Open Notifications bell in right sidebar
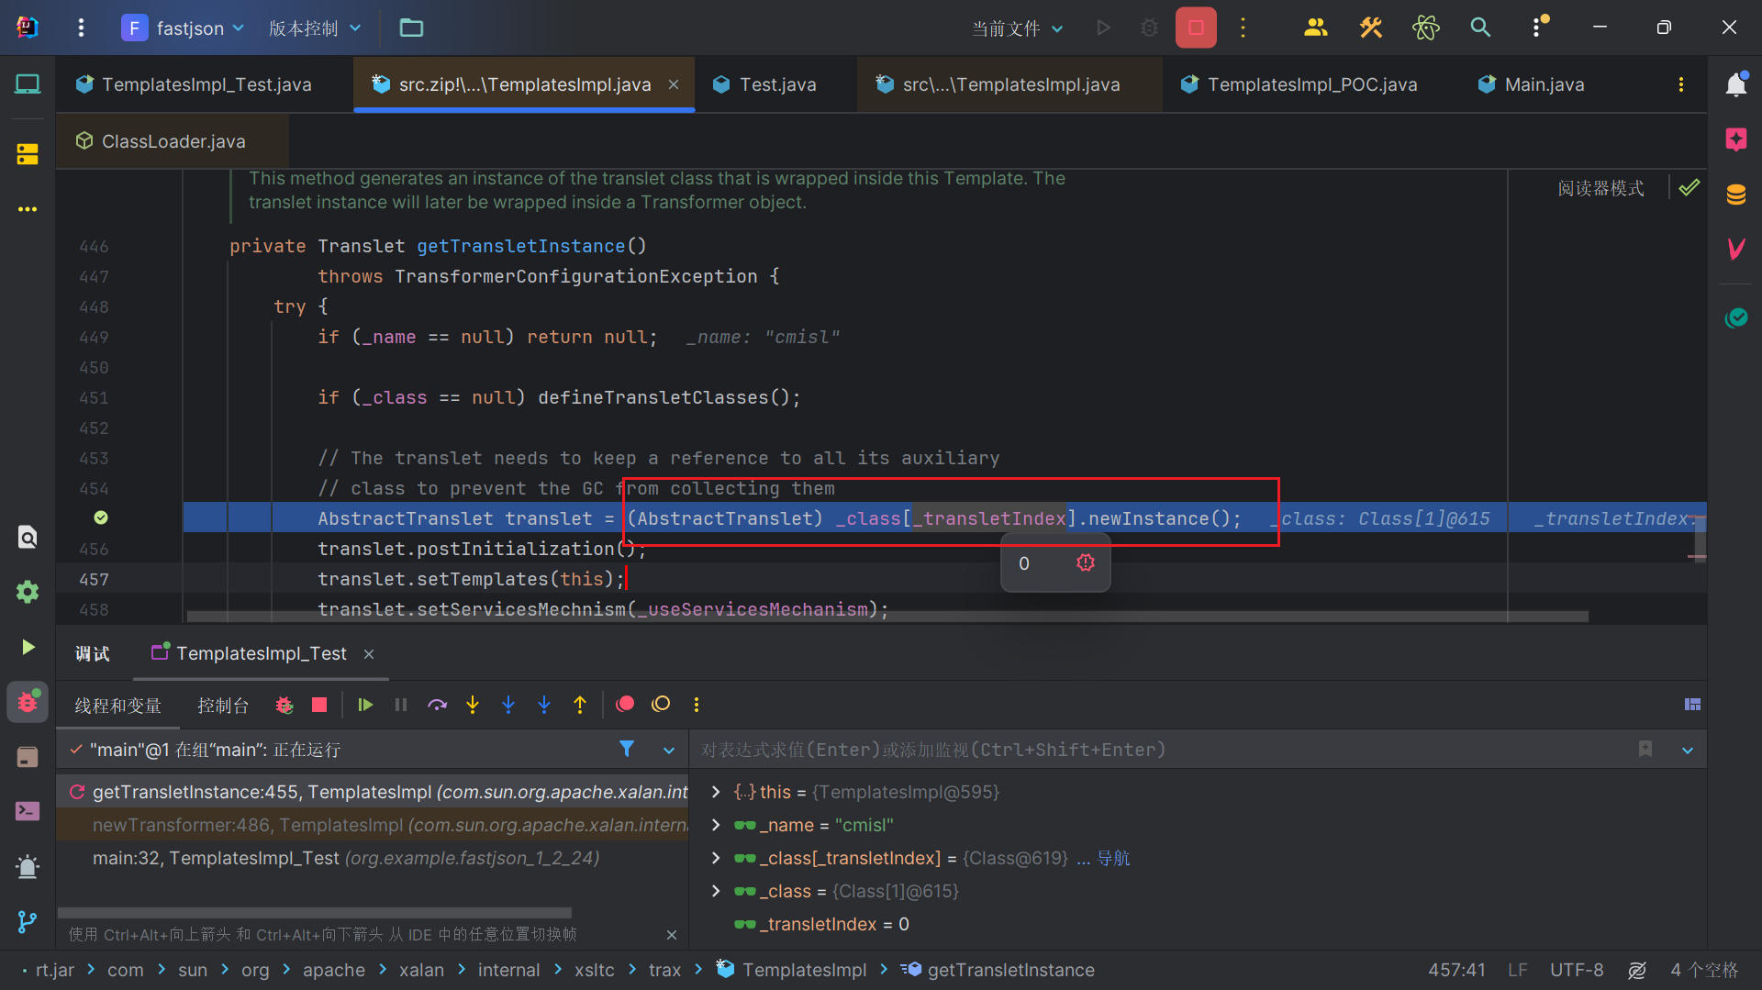Image resolution: width=1762 pixels, height=990 pixels. point(1735,84)
